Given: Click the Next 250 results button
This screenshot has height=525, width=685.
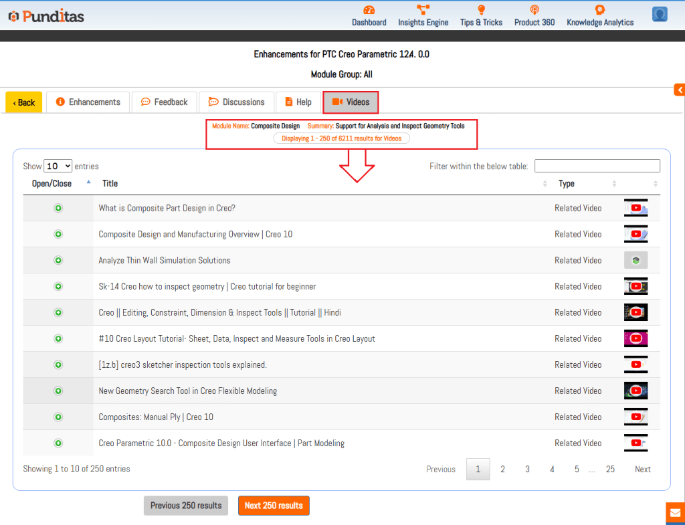Looking at the screenshot, I should pyautogui.click(x=274, y=506).
